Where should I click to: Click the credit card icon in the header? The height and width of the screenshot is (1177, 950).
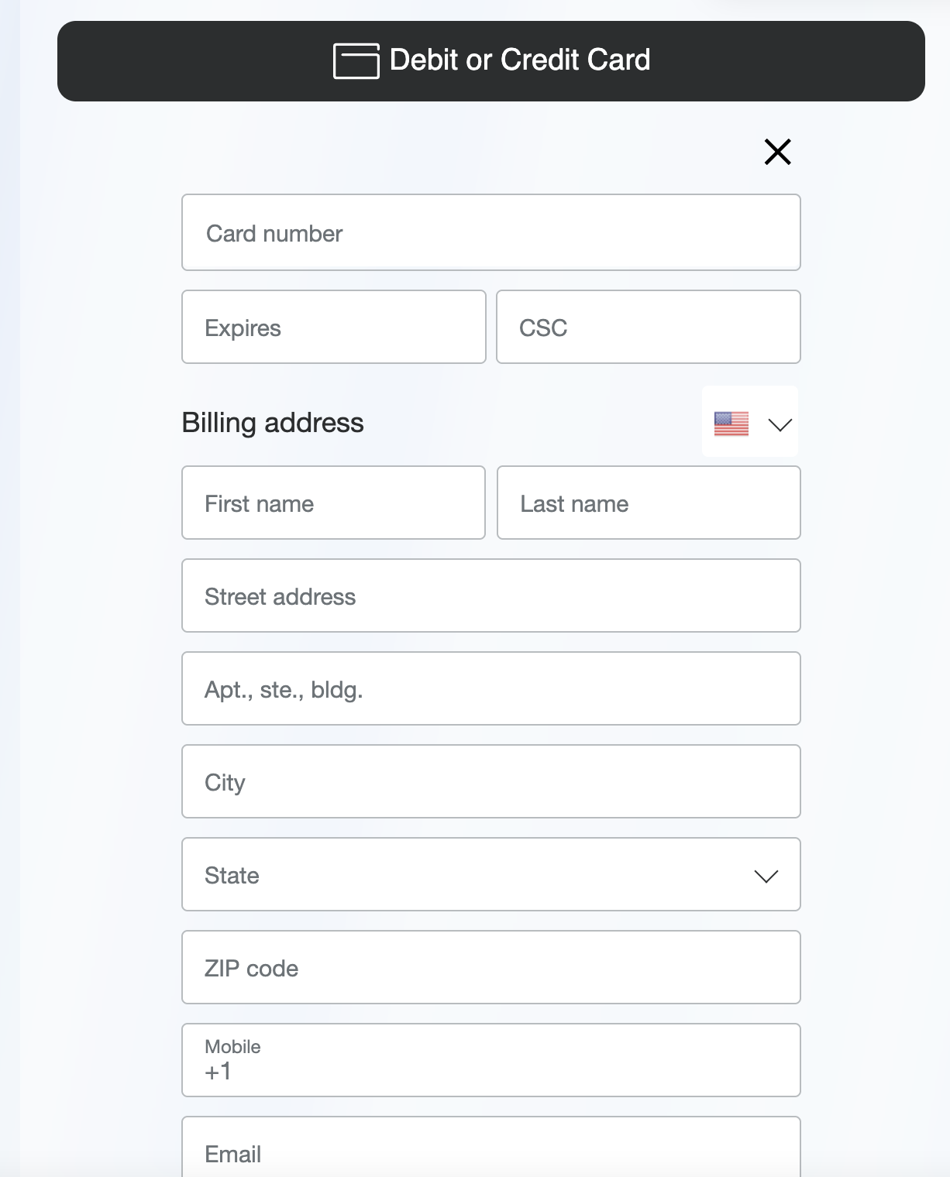[x=356, y=61]
